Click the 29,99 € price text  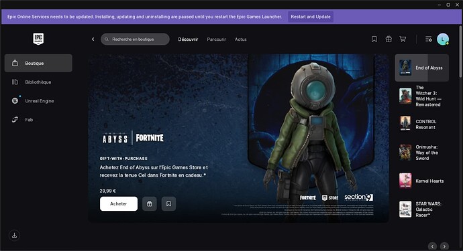(108, 191)
